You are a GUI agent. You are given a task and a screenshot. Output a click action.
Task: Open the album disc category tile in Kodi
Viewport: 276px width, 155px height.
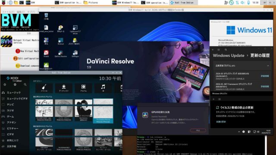click(x=83, y=88)
